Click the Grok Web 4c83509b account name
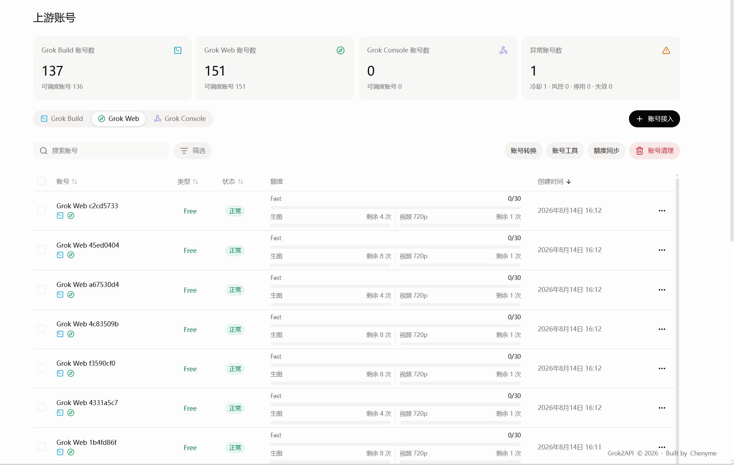734x465 pixels. (88, 324)
